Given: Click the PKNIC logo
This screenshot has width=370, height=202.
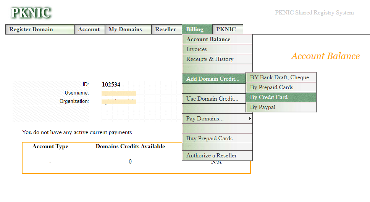Looking at the screenshot, I should (31, 13).
